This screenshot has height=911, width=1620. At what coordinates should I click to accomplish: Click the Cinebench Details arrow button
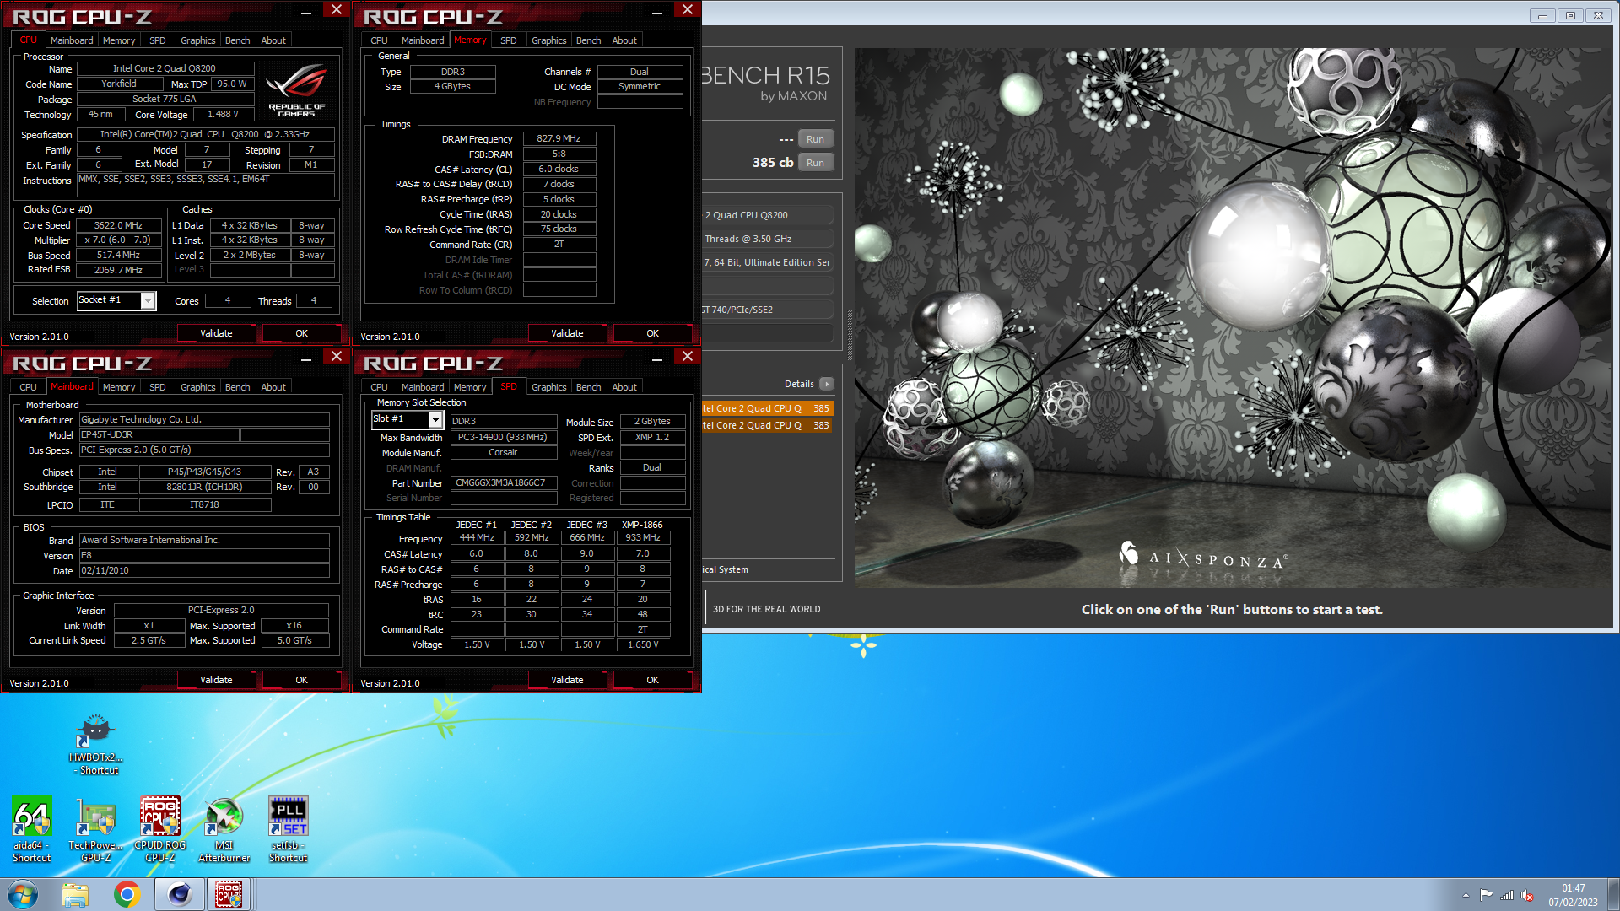click(827, 384)
